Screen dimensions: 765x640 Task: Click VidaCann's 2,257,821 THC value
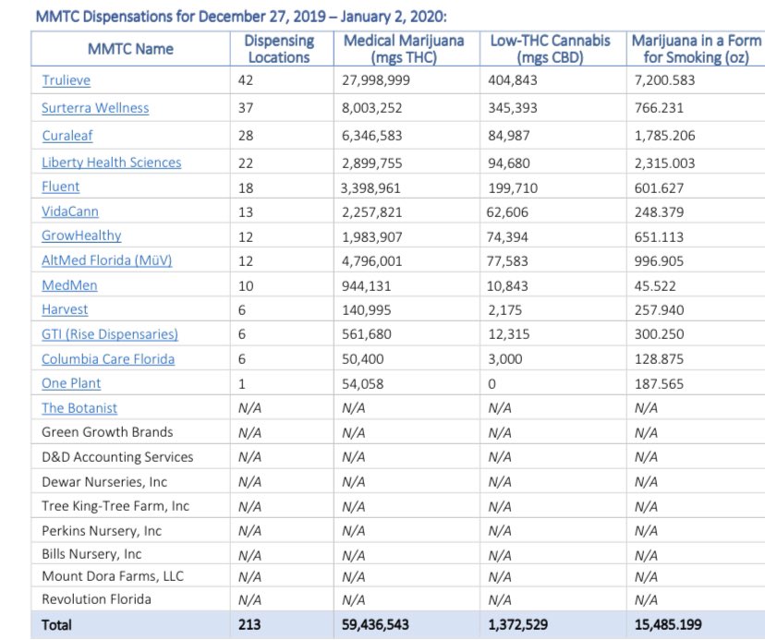pos(371,212)
